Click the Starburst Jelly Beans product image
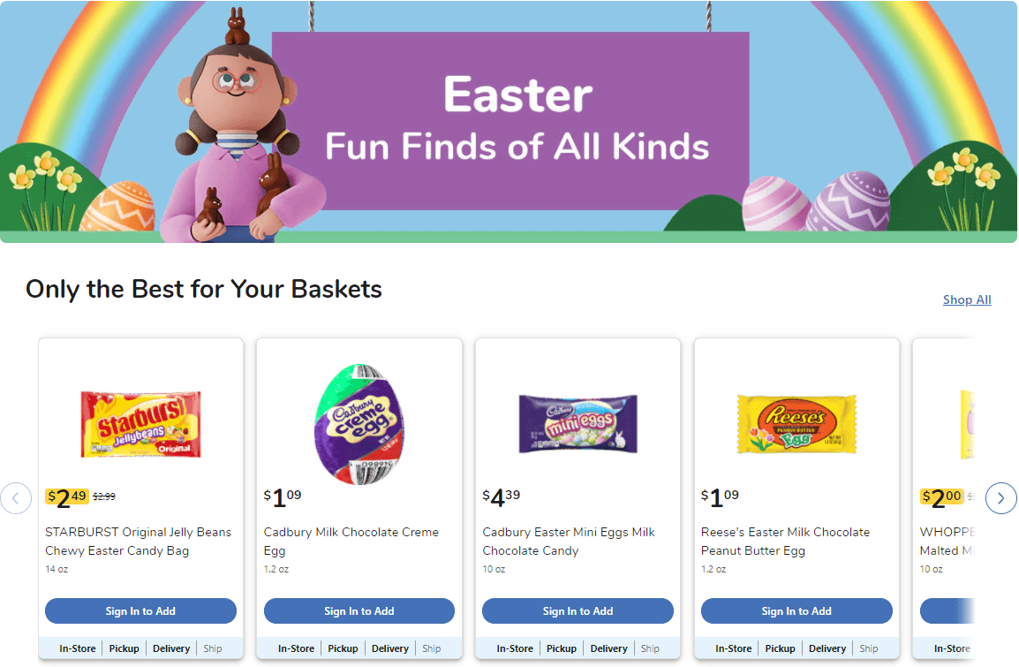Screen dimensions: 1019x667 point(140,424)
